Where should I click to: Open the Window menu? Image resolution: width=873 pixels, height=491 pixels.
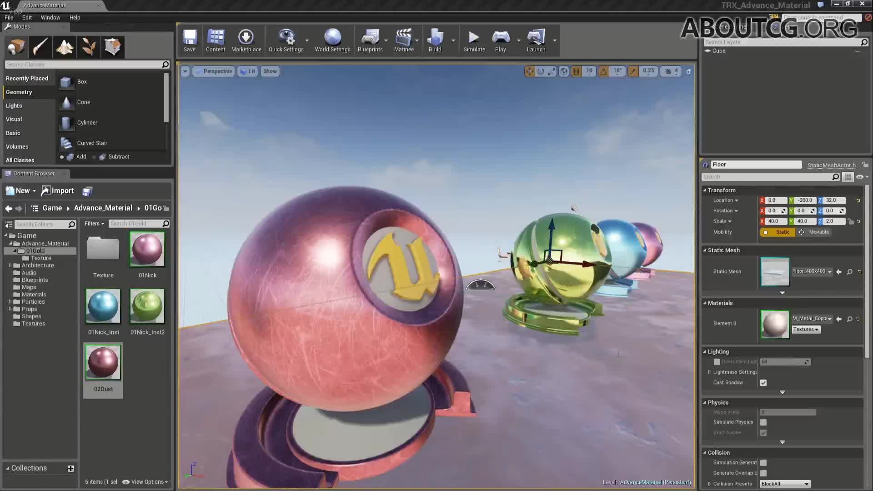(50, 17)
